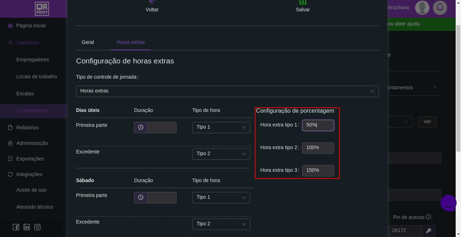Click the Salvar button
The height and width of the screenshot is (237, 461).
(302, 6)
